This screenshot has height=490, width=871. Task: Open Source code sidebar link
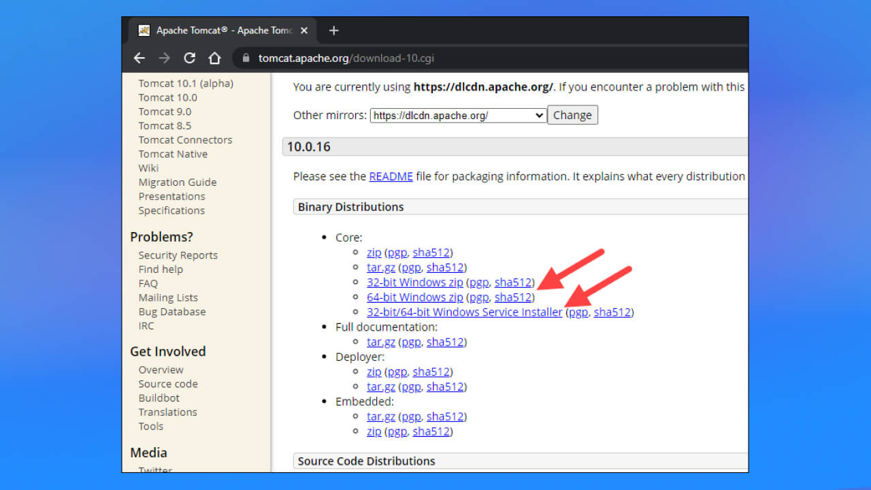click(x=168, y=385)
